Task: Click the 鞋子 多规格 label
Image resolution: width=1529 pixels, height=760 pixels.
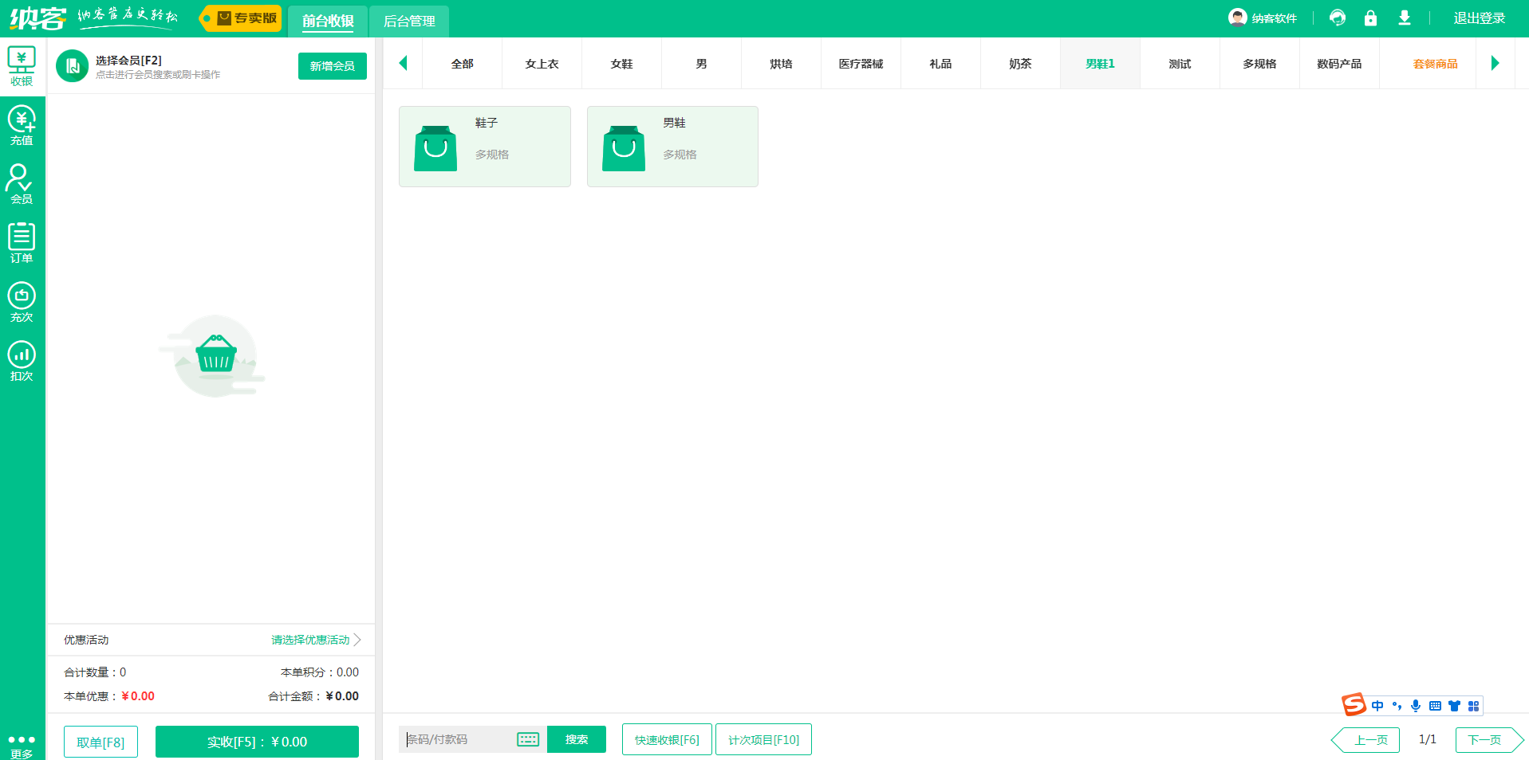Action: [492, 155]
